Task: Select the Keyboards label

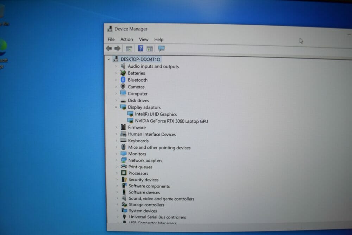Action: click(138, 141)
